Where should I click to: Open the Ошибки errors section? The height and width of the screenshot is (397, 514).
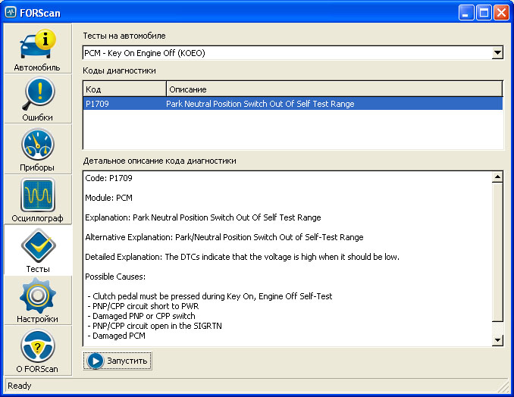(x=37, y=98)
